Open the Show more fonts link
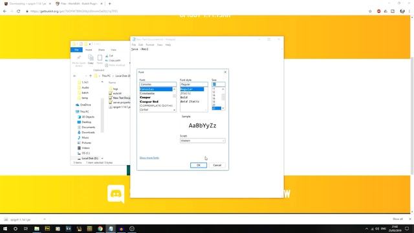 [x=149, y=158]
